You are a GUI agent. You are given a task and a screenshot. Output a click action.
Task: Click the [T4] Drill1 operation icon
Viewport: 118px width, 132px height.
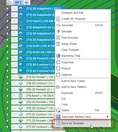(21, 46)
